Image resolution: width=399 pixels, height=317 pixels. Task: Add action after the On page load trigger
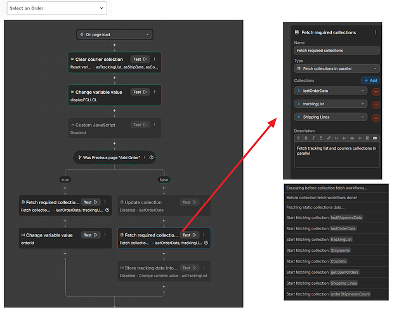[115, 45]
